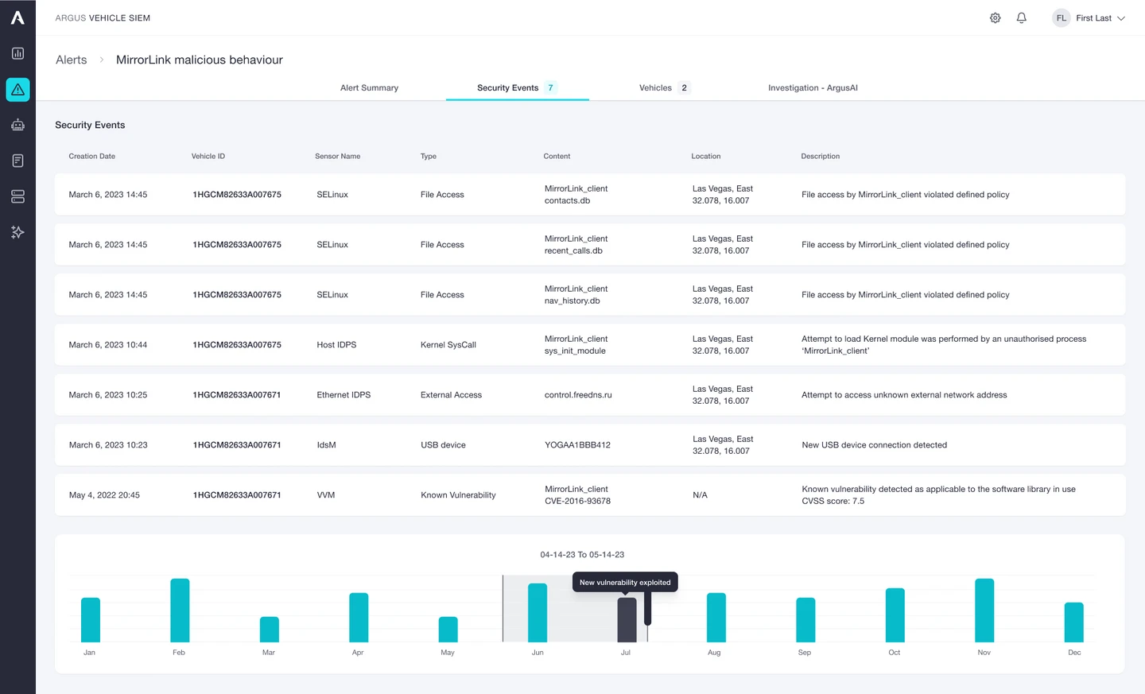Go back to Alerts via breadcrumb
1145x694 pixels.
(72, 60)
